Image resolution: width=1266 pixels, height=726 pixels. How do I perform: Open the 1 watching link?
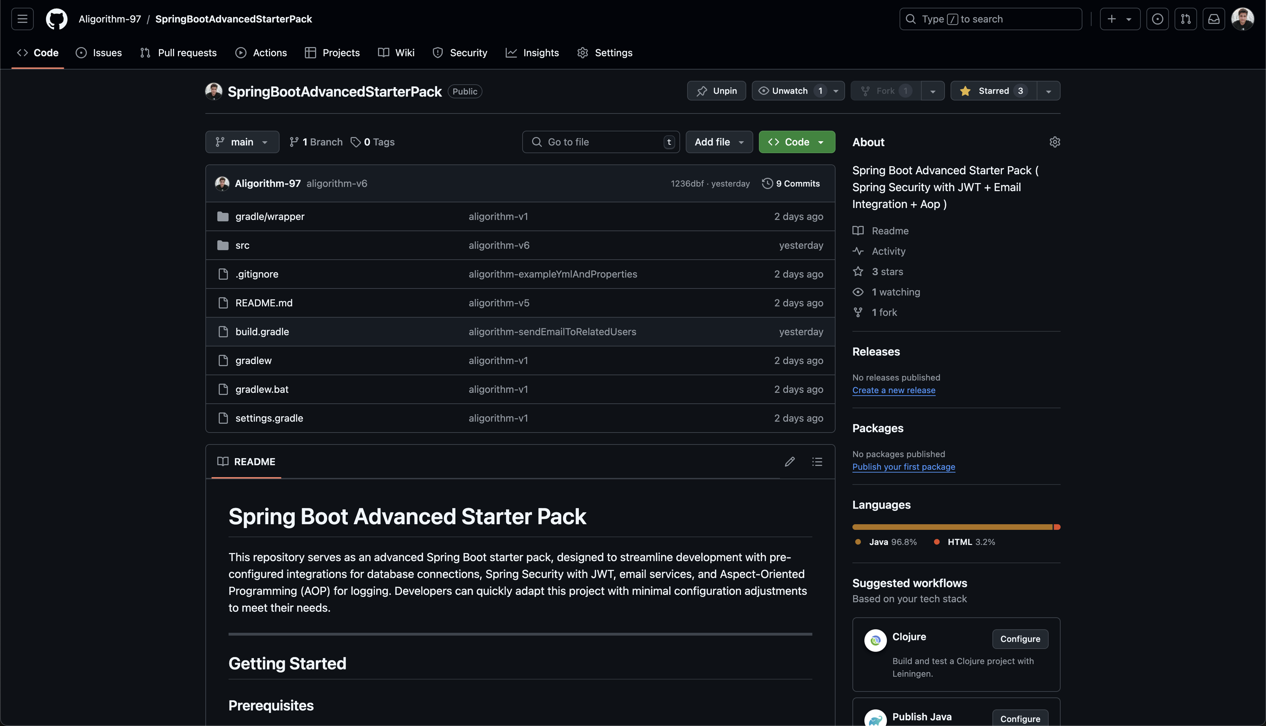[887, 292]
